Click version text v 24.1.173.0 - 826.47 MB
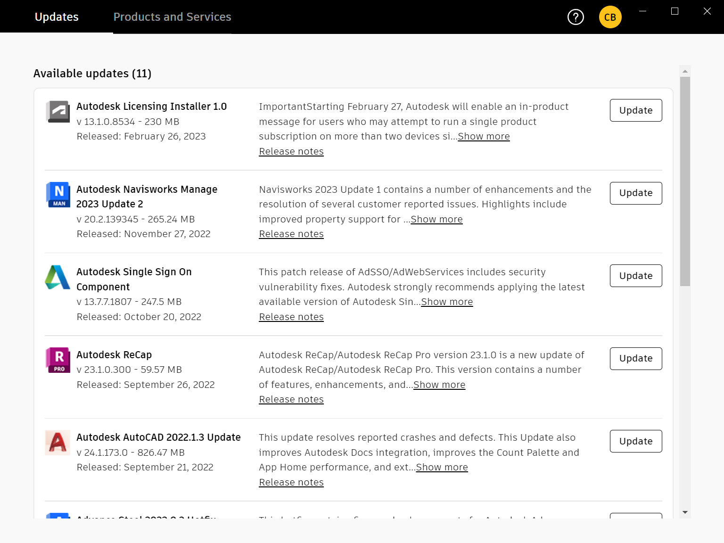Image resolution: width=724 pixels, height=543 pixels. point(131,452)
